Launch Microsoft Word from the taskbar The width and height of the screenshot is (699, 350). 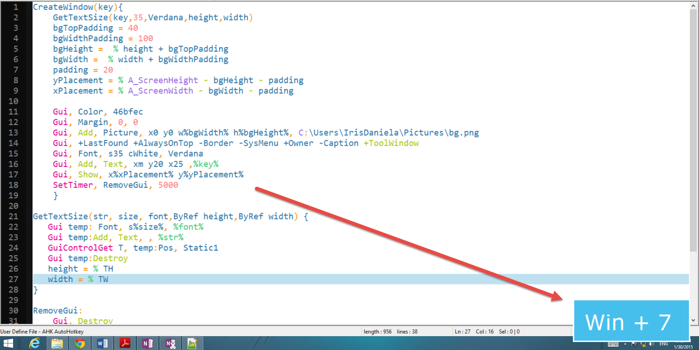coord(102,343)
